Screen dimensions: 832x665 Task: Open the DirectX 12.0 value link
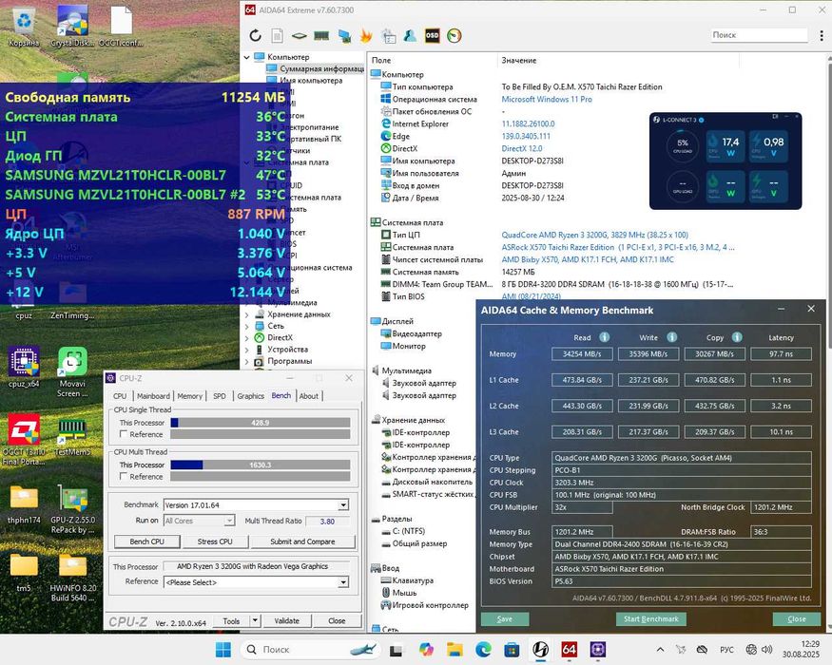pyautogui.click(x=522, y=148)
